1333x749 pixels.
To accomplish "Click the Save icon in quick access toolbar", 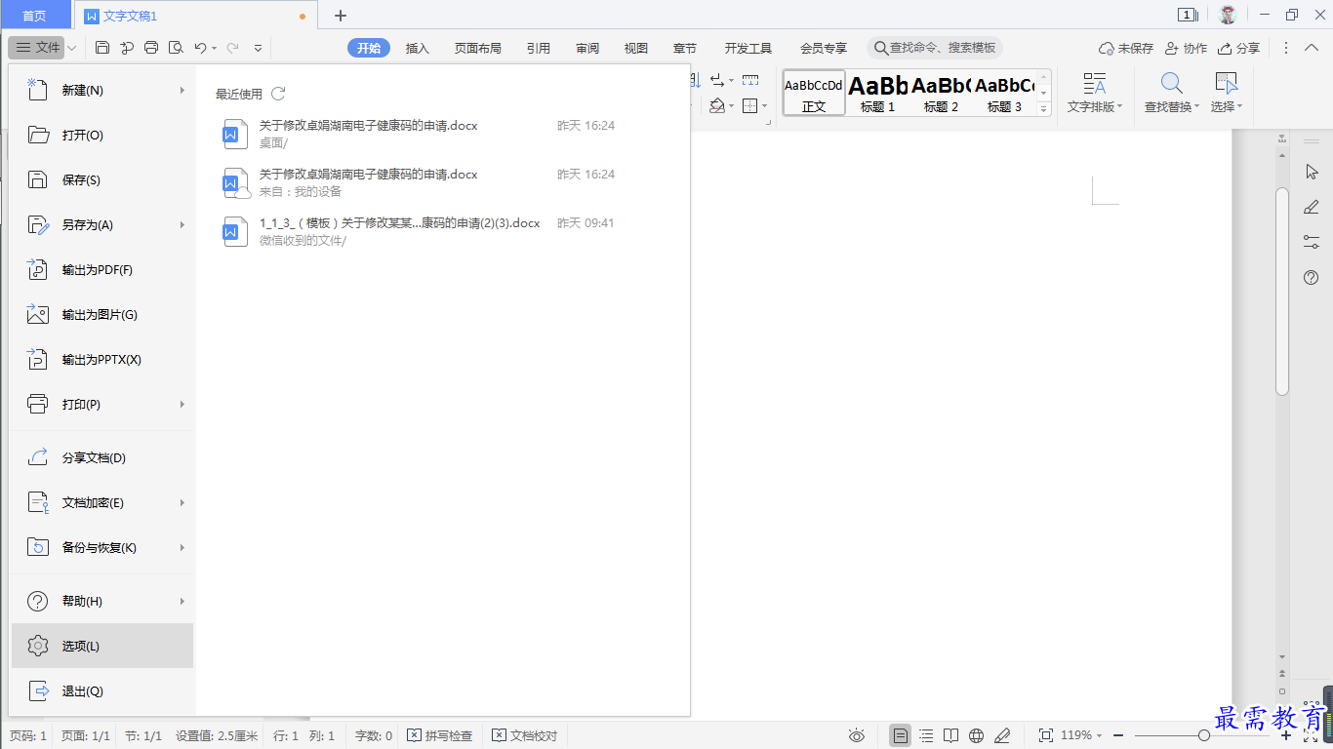I will (102, 48).
